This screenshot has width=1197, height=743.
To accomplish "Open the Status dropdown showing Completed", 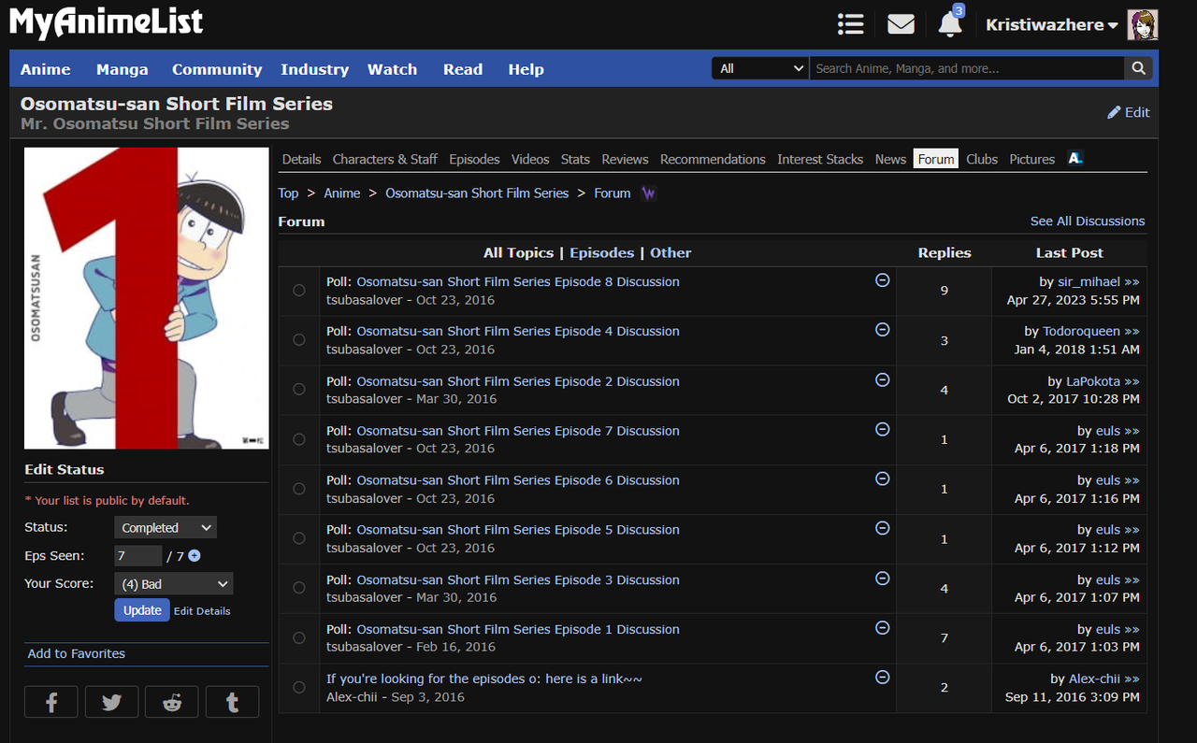I will (x=166, y=528).
